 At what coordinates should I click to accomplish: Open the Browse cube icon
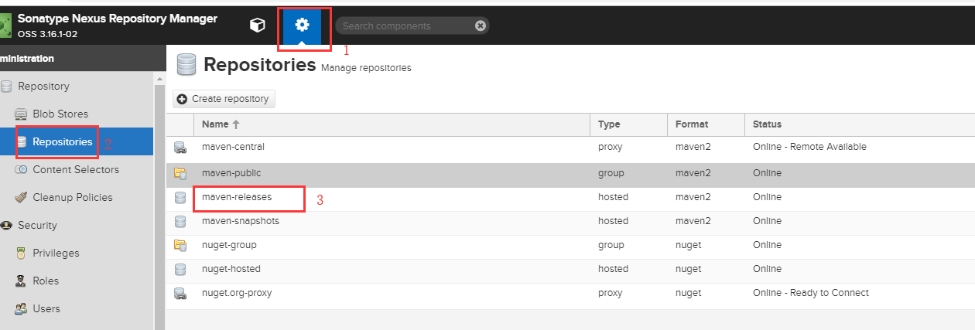[x=257, y=26]
